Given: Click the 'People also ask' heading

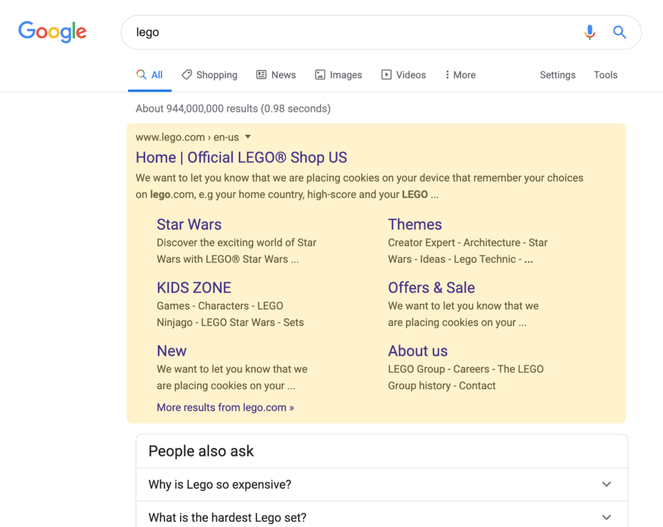Looking at the screenshot, I should pyautogui.click(x=201, y=451).
